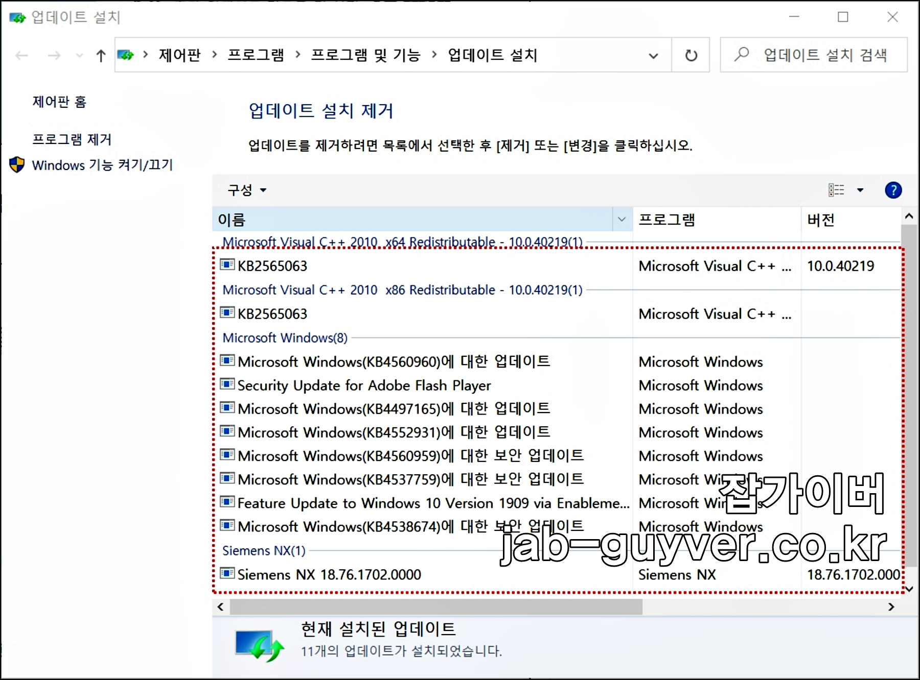Viewport: 920px width, 680px height.
Task: Click the 업데이트 설치 검색 search field
Action: tap(814, 55)
